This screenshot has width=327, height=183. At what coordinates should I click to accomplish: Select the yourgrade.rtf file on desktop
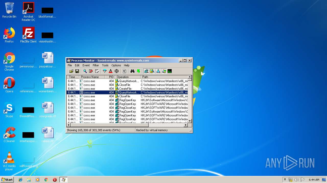coord(48,110)
